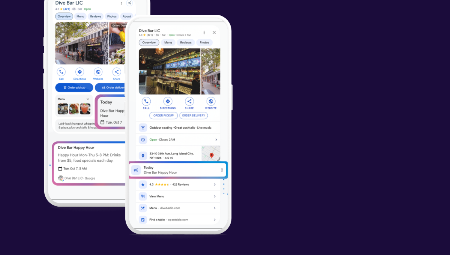The width and height of the screenshot is (450, 255).
Task: Close the Dive Bar LIC panel with X
Action: tap(214, 33)
